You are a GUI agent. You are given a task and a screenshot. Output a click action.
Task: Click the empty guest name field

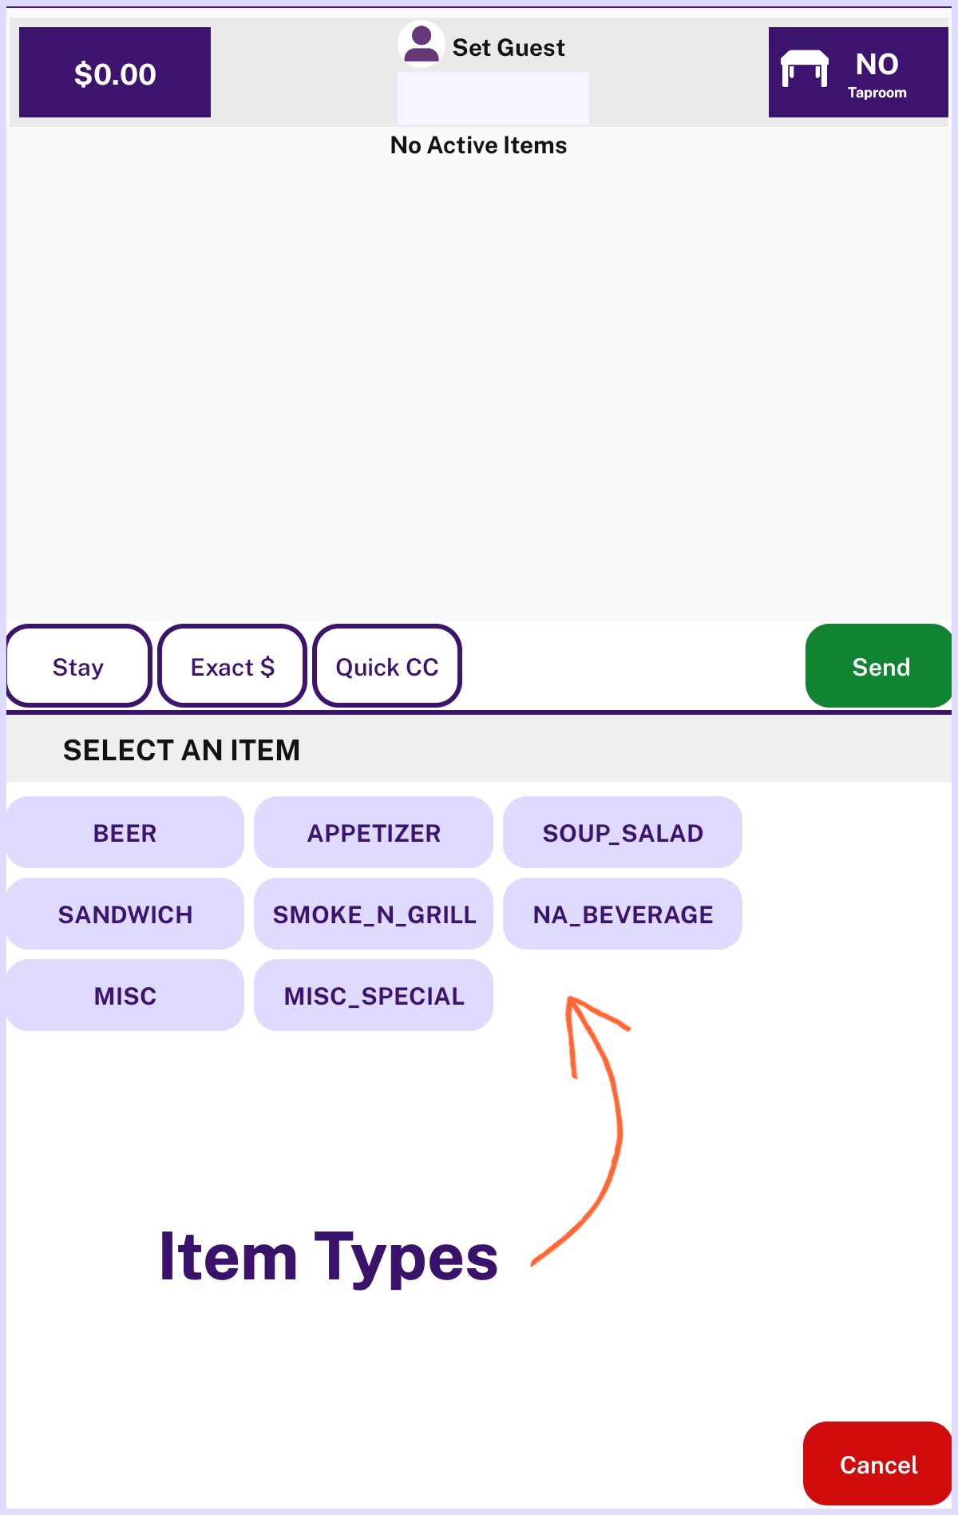point(493,97)
